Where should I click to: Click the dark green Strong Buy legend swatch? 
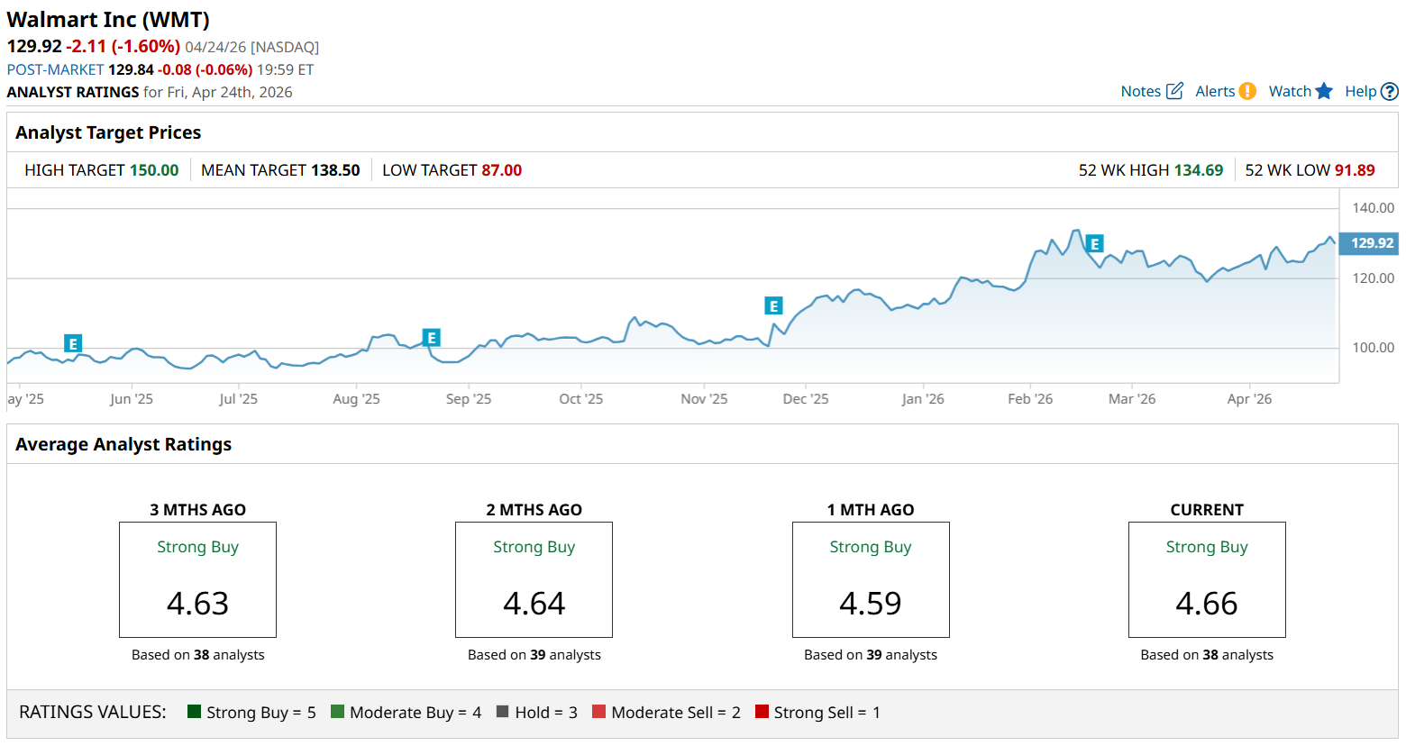(194, 712)
